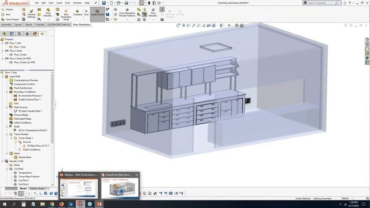The height and width of the screenshot is (208, 370).
Task: Click Clone Project in the ribbon
Action: pyautogui.click(x=10, y=19)
